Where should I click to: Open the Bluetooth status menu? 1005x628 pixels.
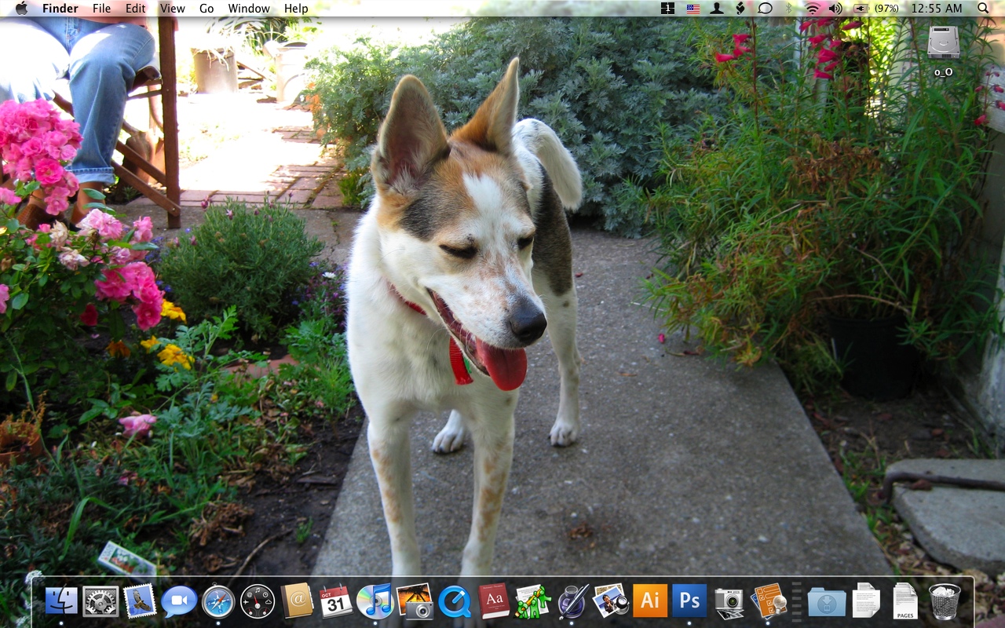click(790, 8)
